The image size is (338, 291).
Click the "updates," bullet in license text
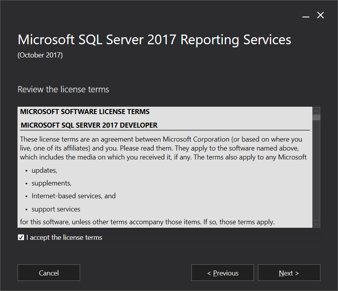click(x=44, y=170)
